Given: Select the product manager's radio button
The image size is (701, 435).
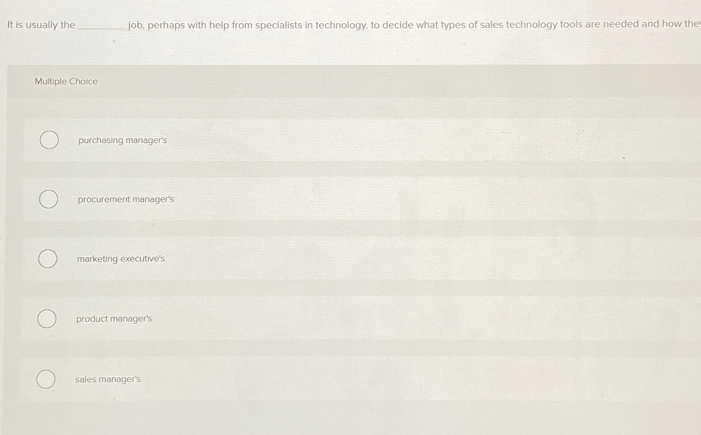Looking at the screenshot, I should 46,318.
